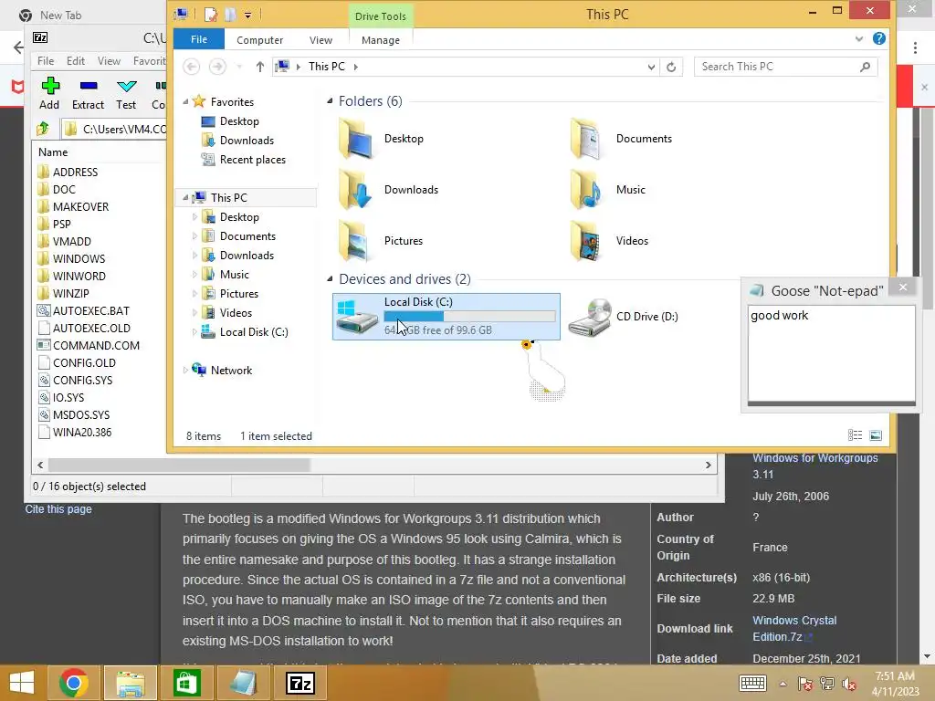The image size is (935, 701).
Task: Open Windows Store from the taskbar
Action: pyautogui.click(x=186, y=683)
